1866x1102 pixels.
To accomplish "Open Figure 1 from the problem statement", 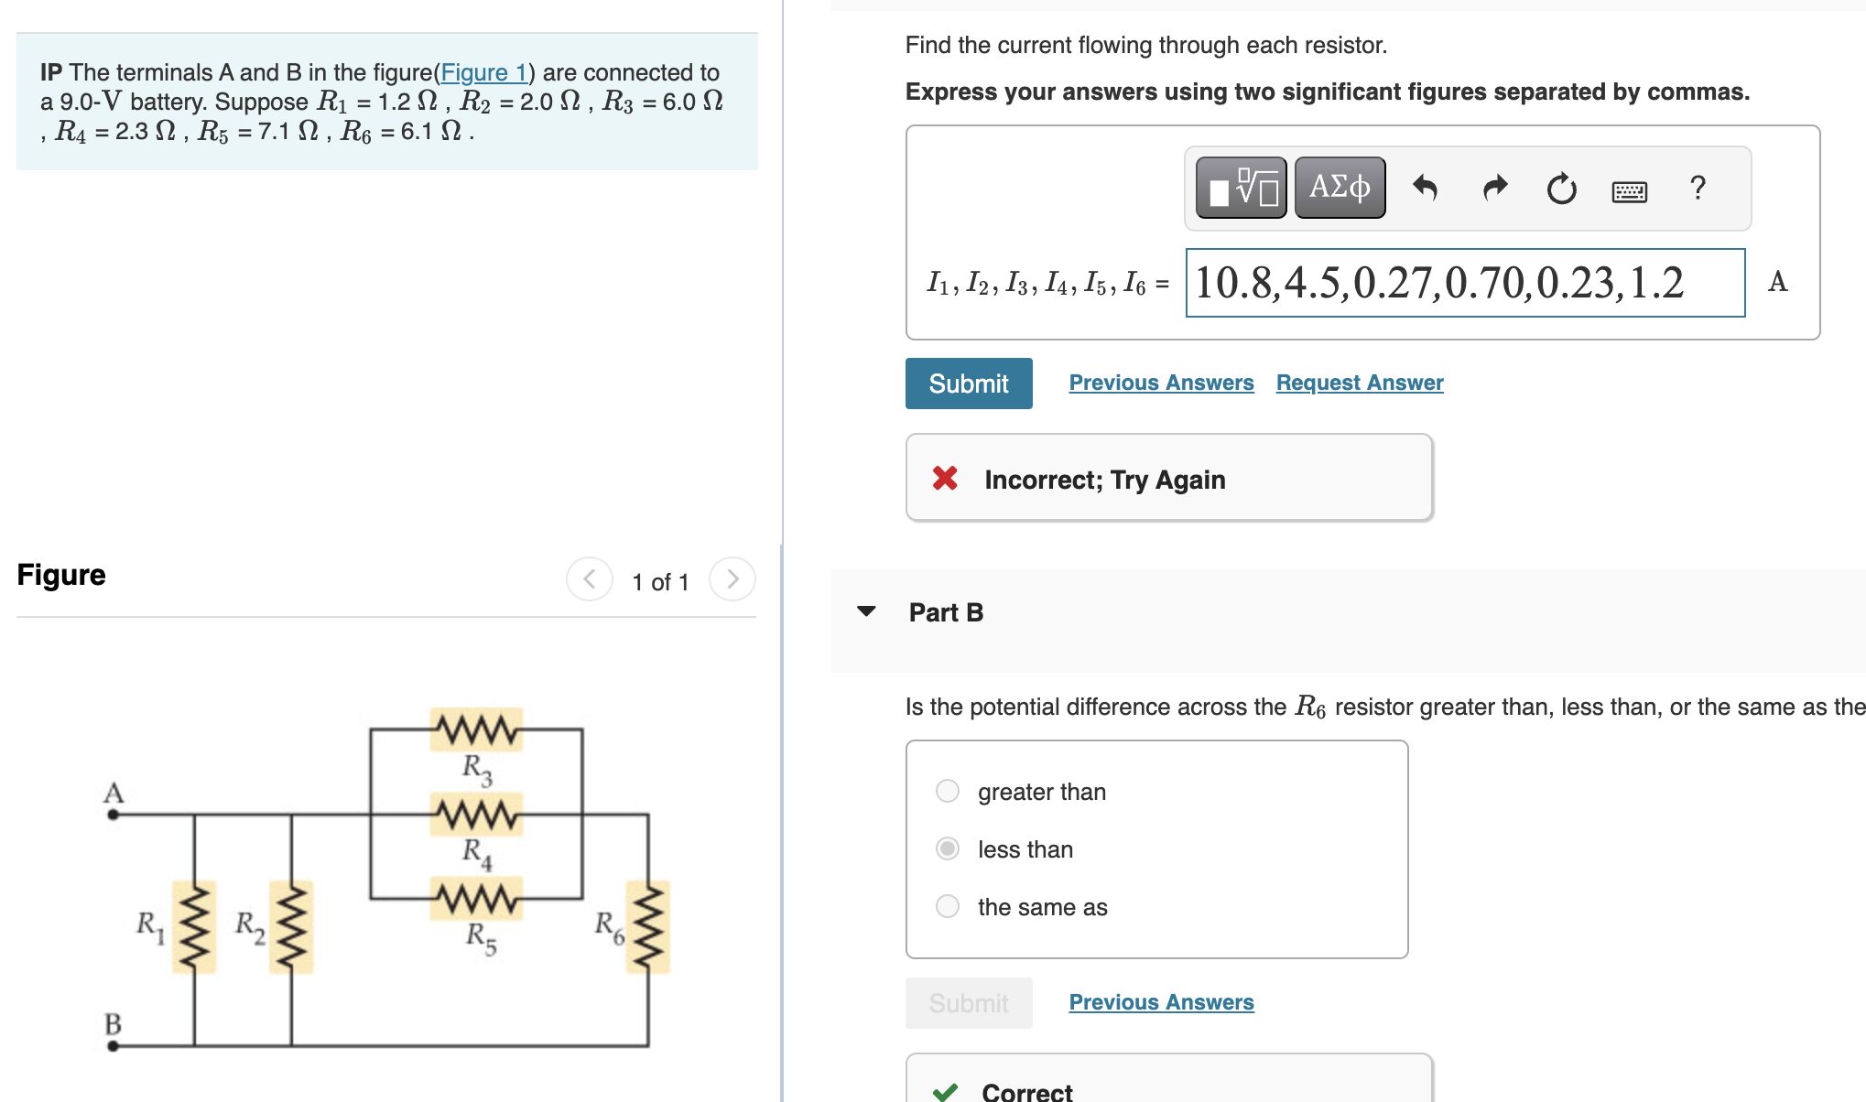I will (484, 73).
